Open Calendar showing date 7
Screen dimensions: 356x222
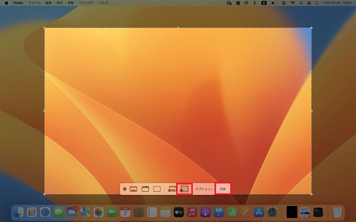pos(125,212)
